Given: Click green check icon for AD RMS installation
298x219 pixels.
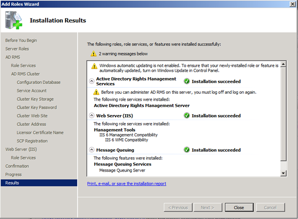Looking at the screenshot, I should (x=187, y=82).
